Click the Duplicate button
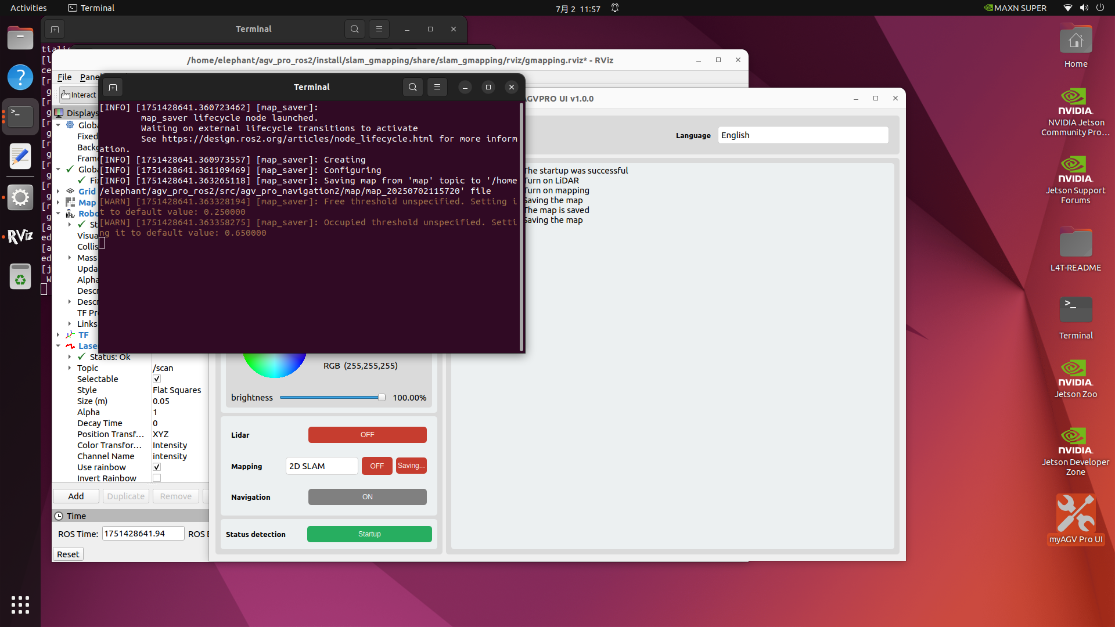The height and width of the screenshot is (627, 1115). tap(125, 496)
